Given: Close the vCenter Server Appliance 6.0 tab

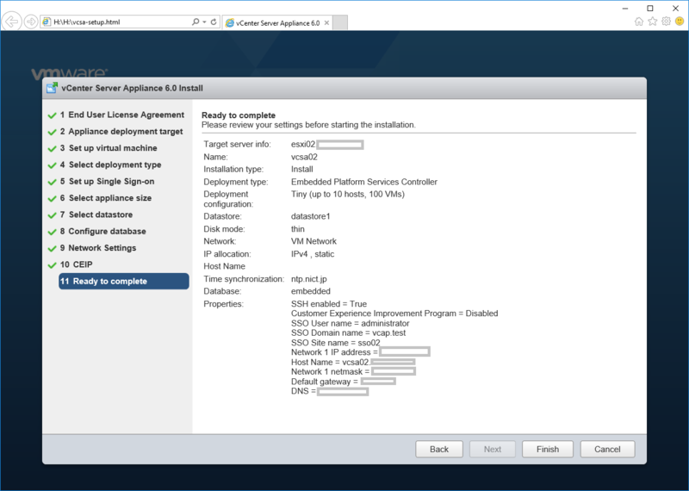Looking at the screenshot, I should click(326, 23).
